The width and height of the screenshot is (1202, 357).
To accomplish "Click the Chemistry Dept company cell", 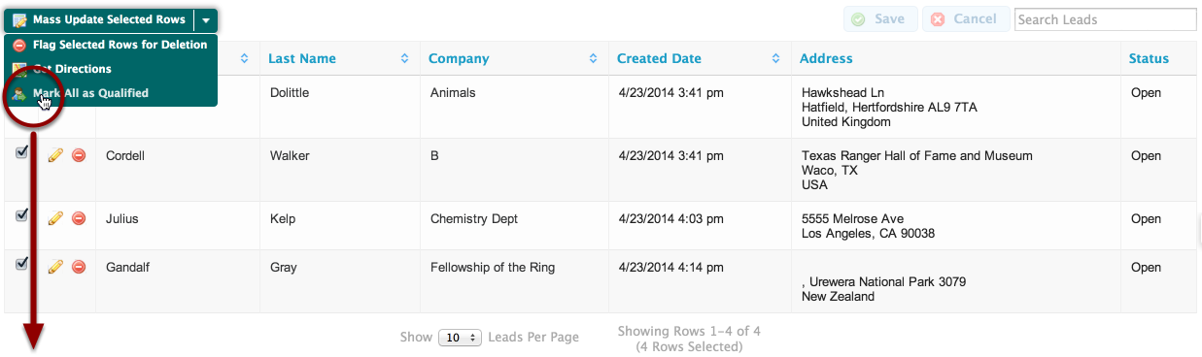I will pyautogui.click(x=515, y=225).
